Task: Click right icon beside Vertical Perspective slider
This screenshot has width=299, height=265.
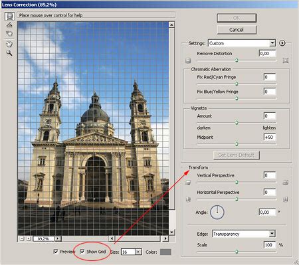Action: point(286,183)
